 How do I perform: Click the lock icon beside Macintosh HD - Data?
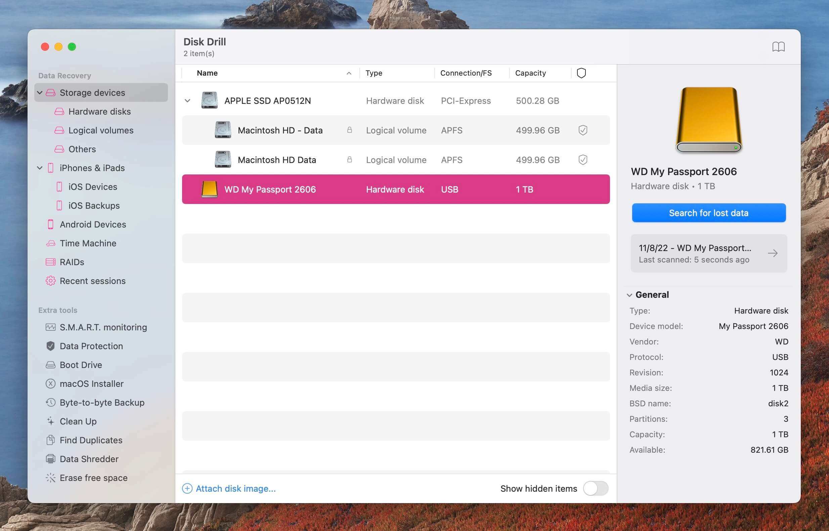click(349, 130)
